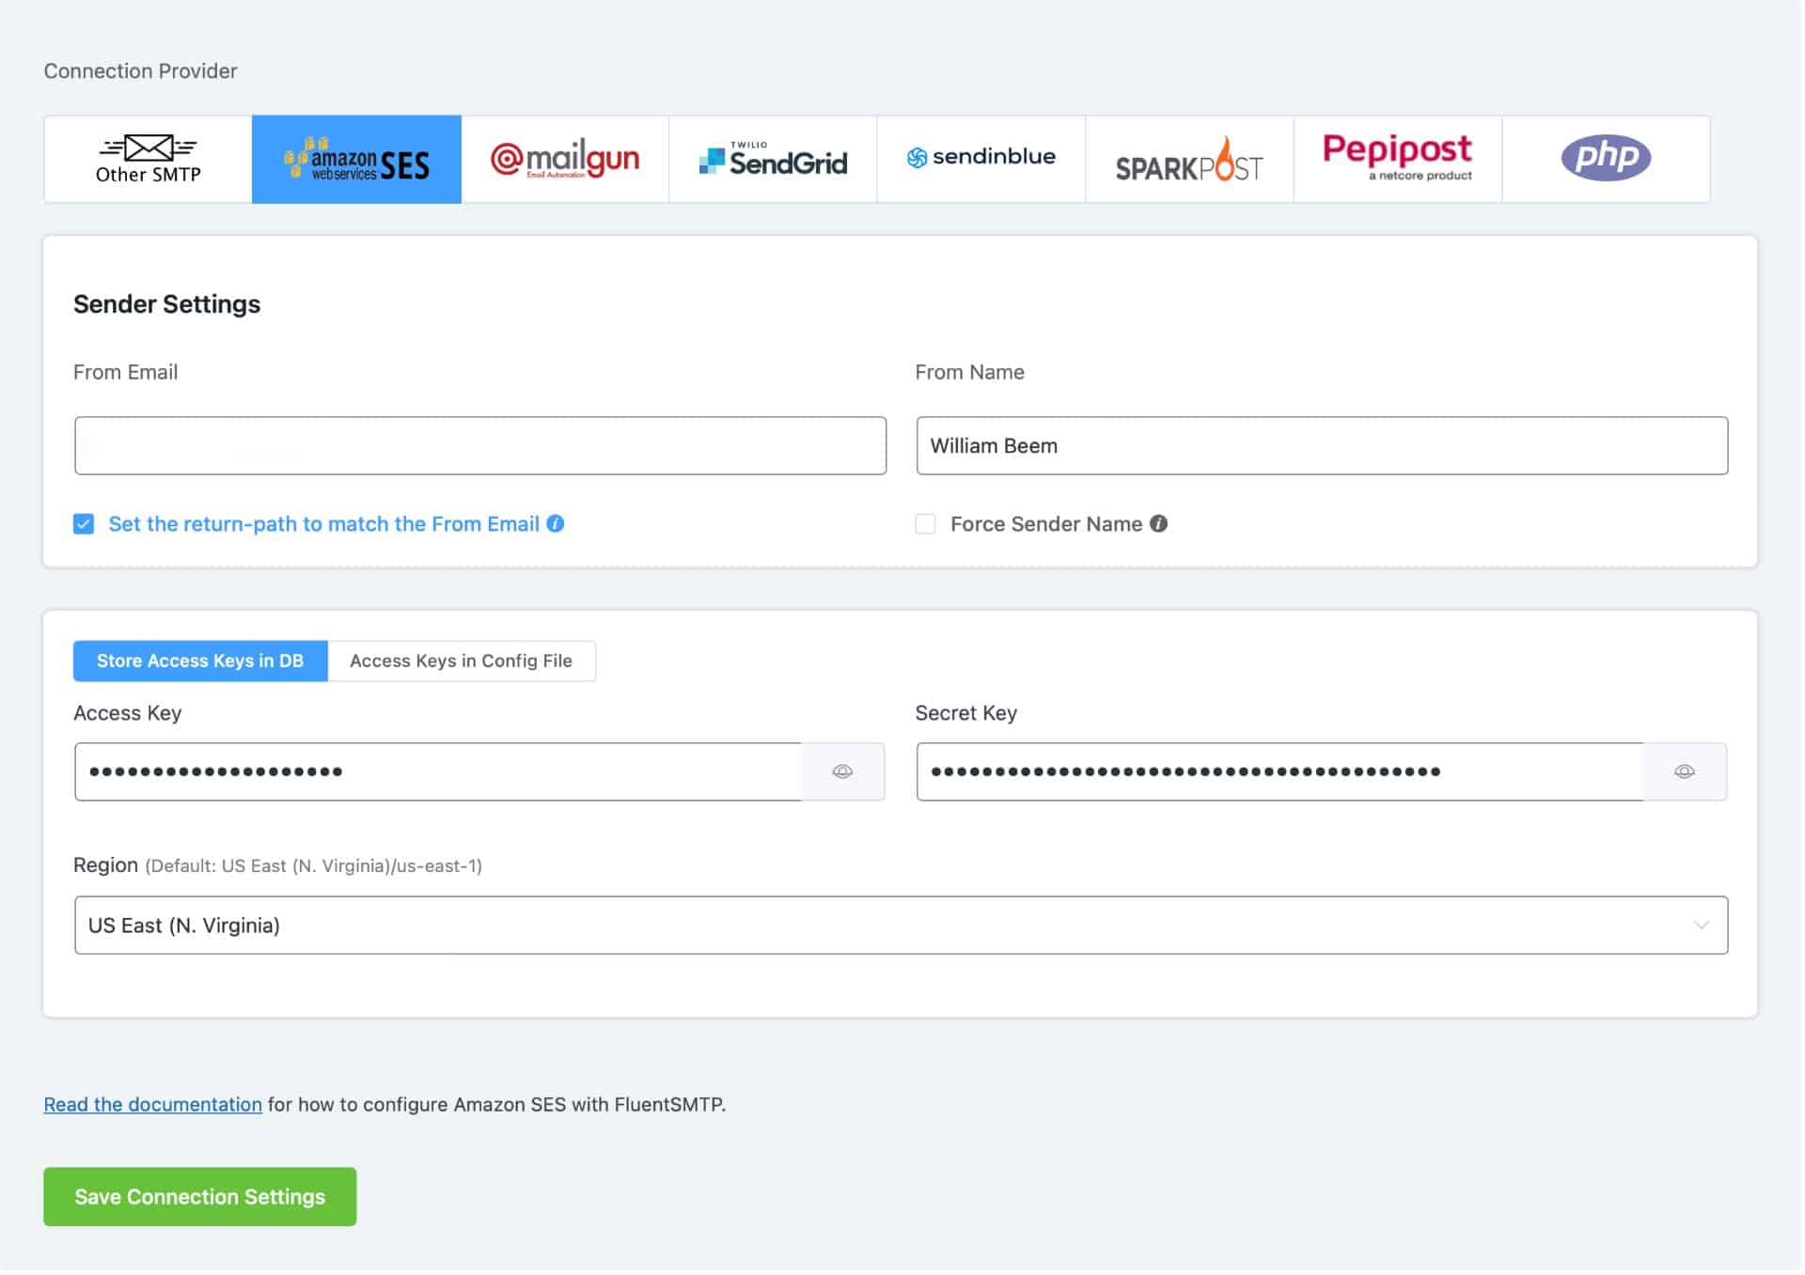Screen dimensions: 1805x1275
Task: Switch to Access Keys in Config File
Action: (461, 661)
